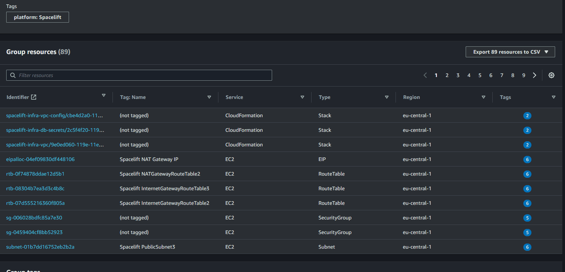Open rtb-08304b7ea3d3c4b8c route table link
Screen dimensions: 565x272
click(35, 188)
